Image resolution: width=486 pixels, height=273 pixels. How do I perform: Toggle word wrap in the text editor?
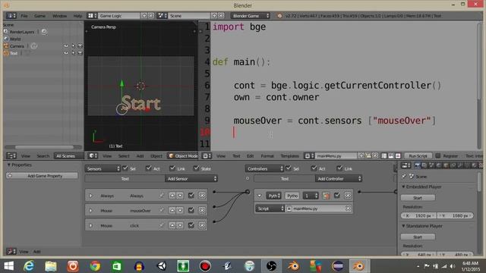[391, 155]
